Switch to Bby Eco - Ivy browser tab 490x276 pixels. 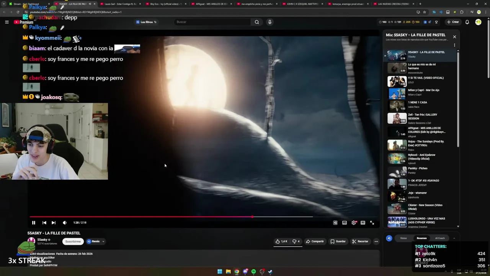point(166,4)
